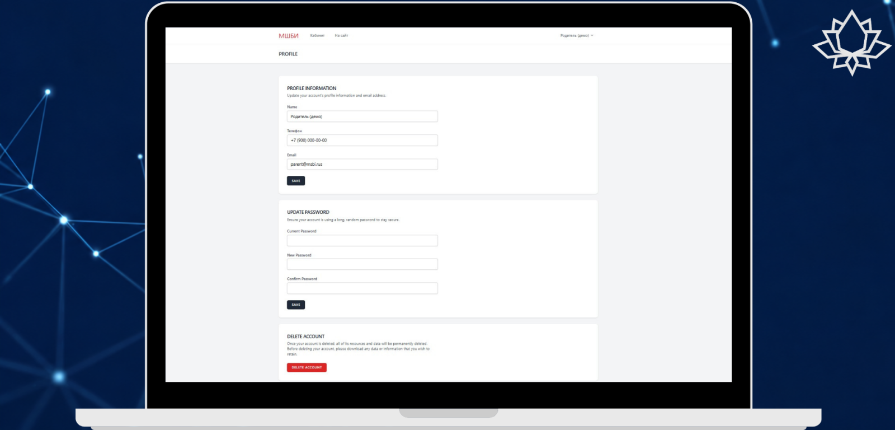Click the red Delete Account button

(307, 367)
